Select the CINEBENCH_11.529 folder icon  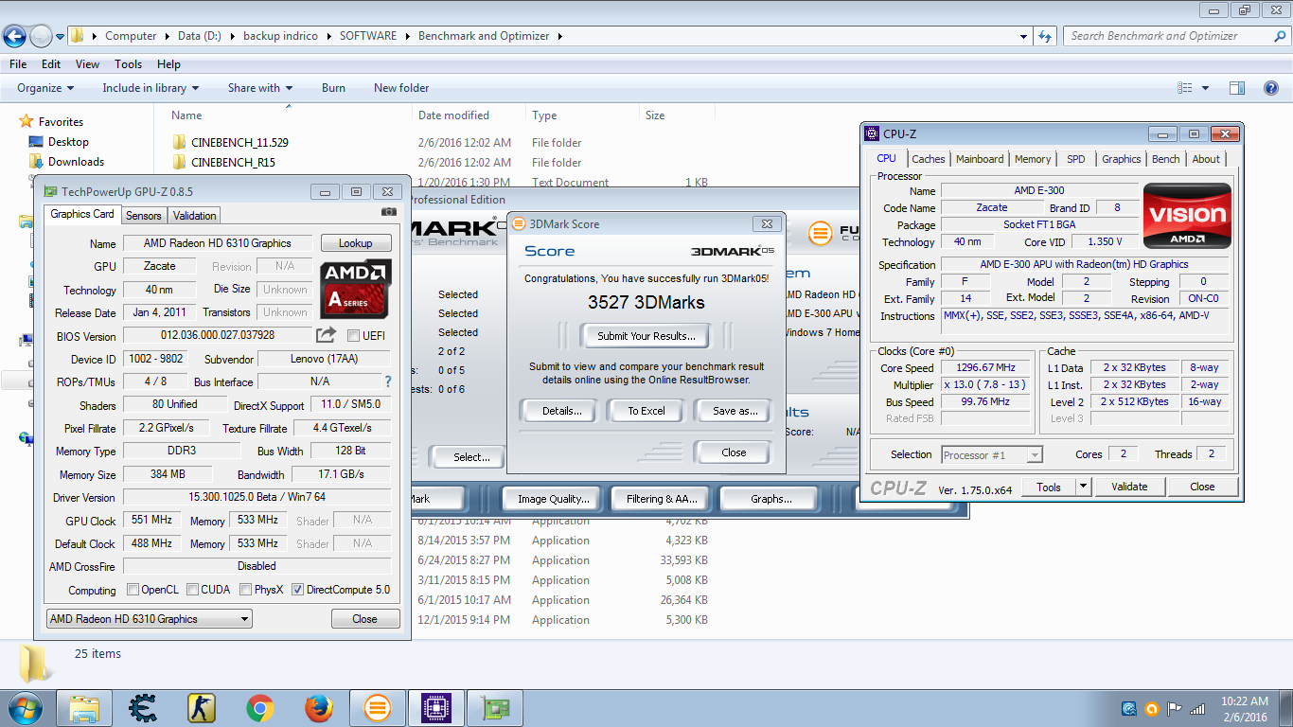coord(180,143)
